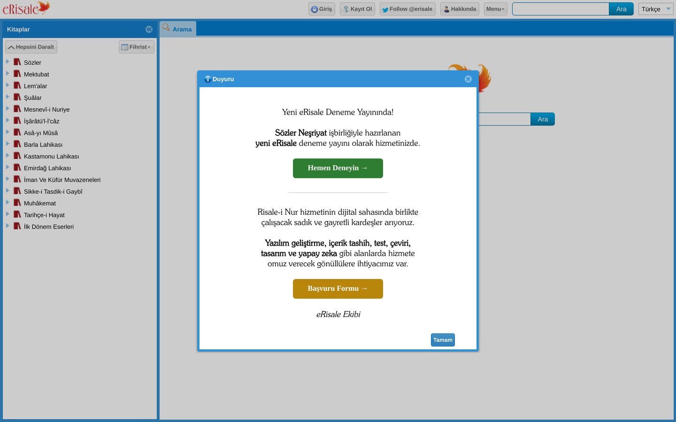Switch to the Arama tab
This screenshot has width=676, height=422.
[178, 29]
